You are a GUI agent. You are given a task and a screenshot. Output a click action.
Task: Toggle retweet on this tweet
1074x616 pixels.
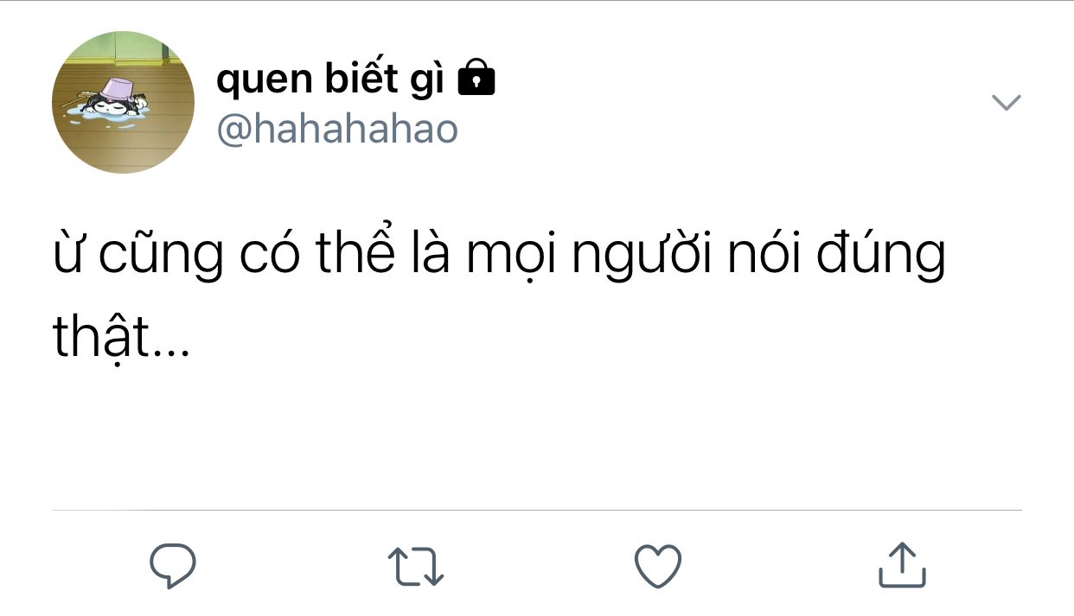pyautogui.click(x=416, y=567)
